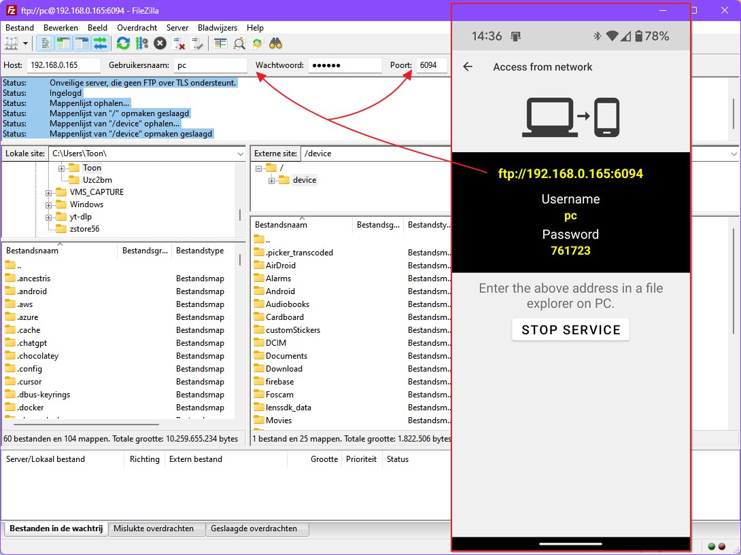Open the Overdracht menu
The width and height of the screenshot is (741, 555).
point(137,28)
